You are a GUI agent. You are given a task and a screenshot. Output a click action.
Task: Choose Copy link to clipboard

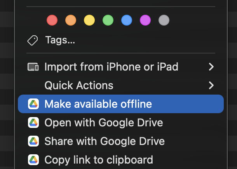(99, 159)
